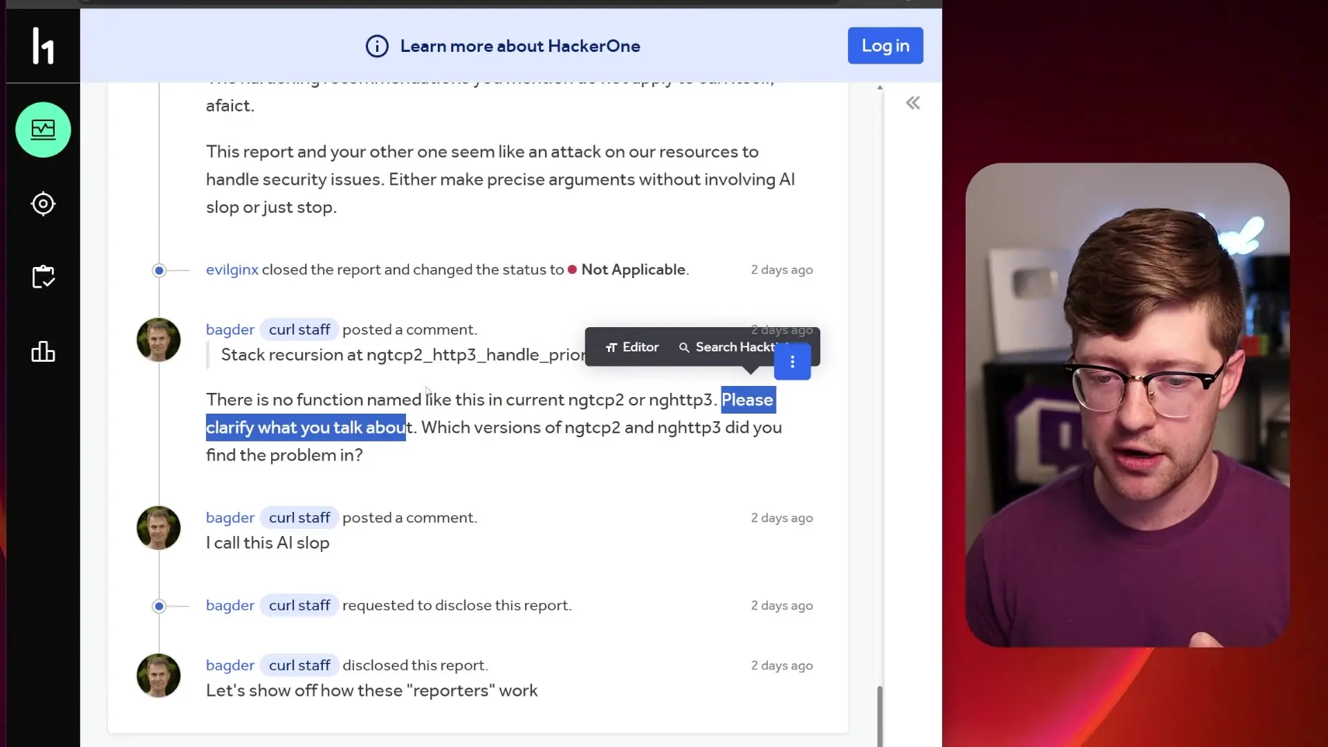Click curl staff badge on Stack recursion comment
The height and width of the screenshot is (747, 1328).
[x=299, y=330]
